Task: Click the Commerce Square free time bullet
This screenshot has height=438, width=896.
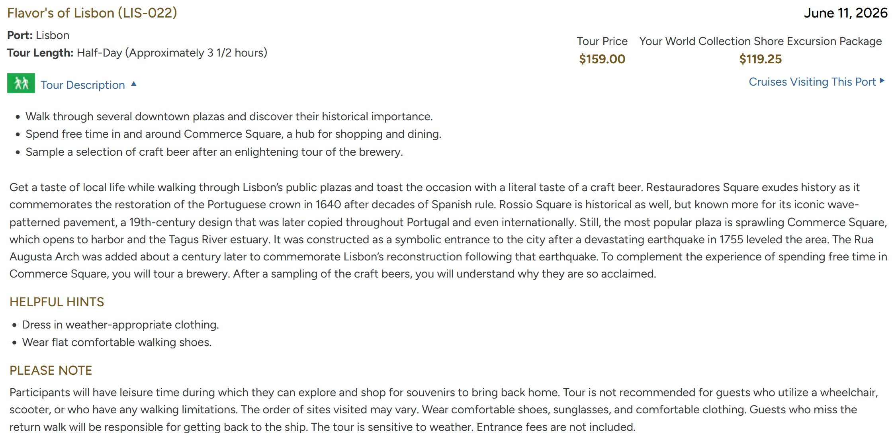Action: [233, 134]
